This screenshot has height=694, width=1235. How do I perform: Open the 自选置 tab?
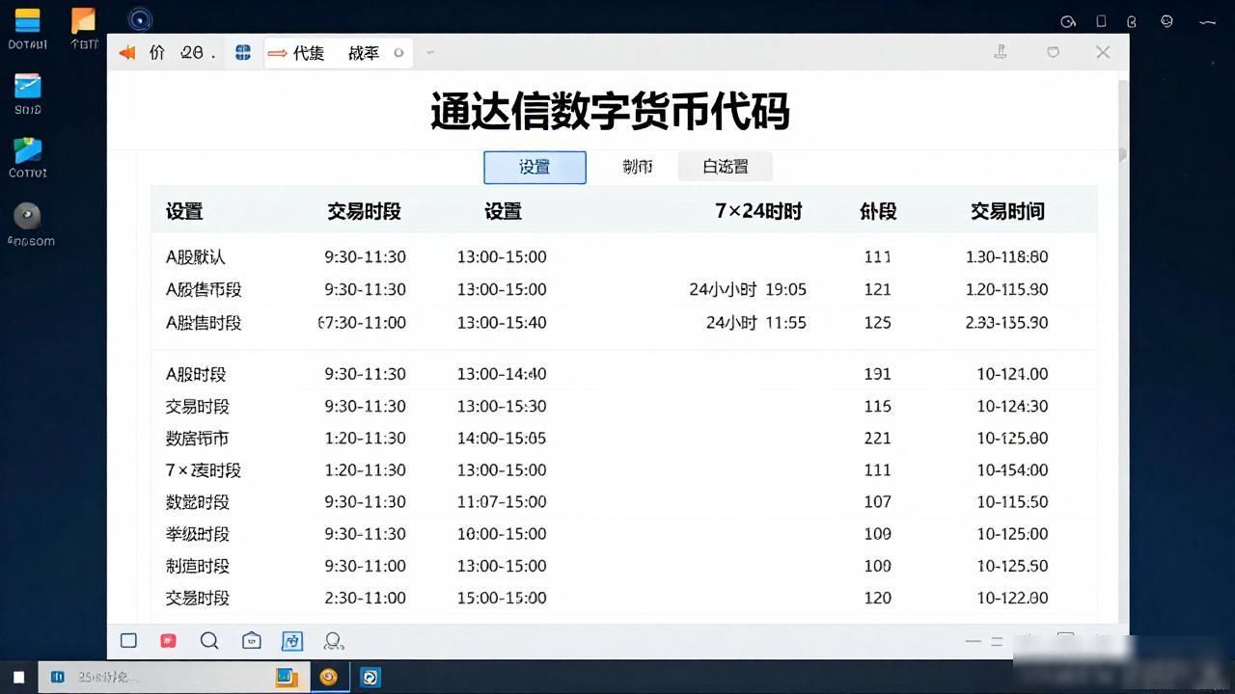pyautogui.click(x=726, y=167)
